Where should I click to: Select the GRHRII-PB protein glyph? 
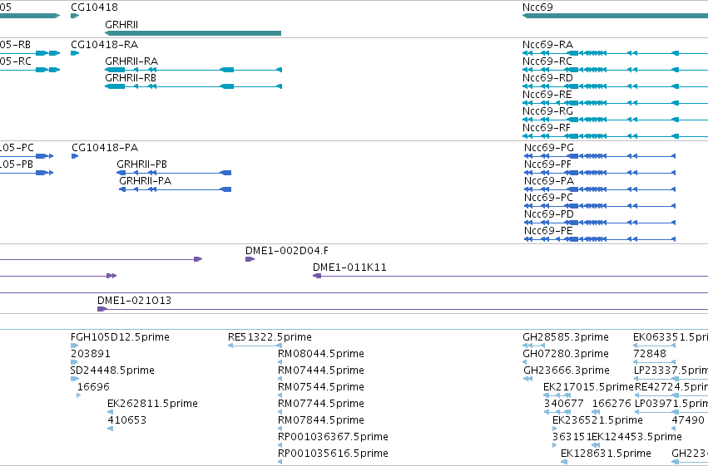click(174, 173)
